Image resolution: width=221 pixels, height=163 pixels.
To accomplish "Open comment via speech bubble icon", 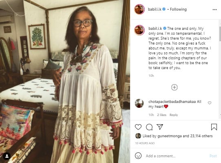I will click(149, 127).
